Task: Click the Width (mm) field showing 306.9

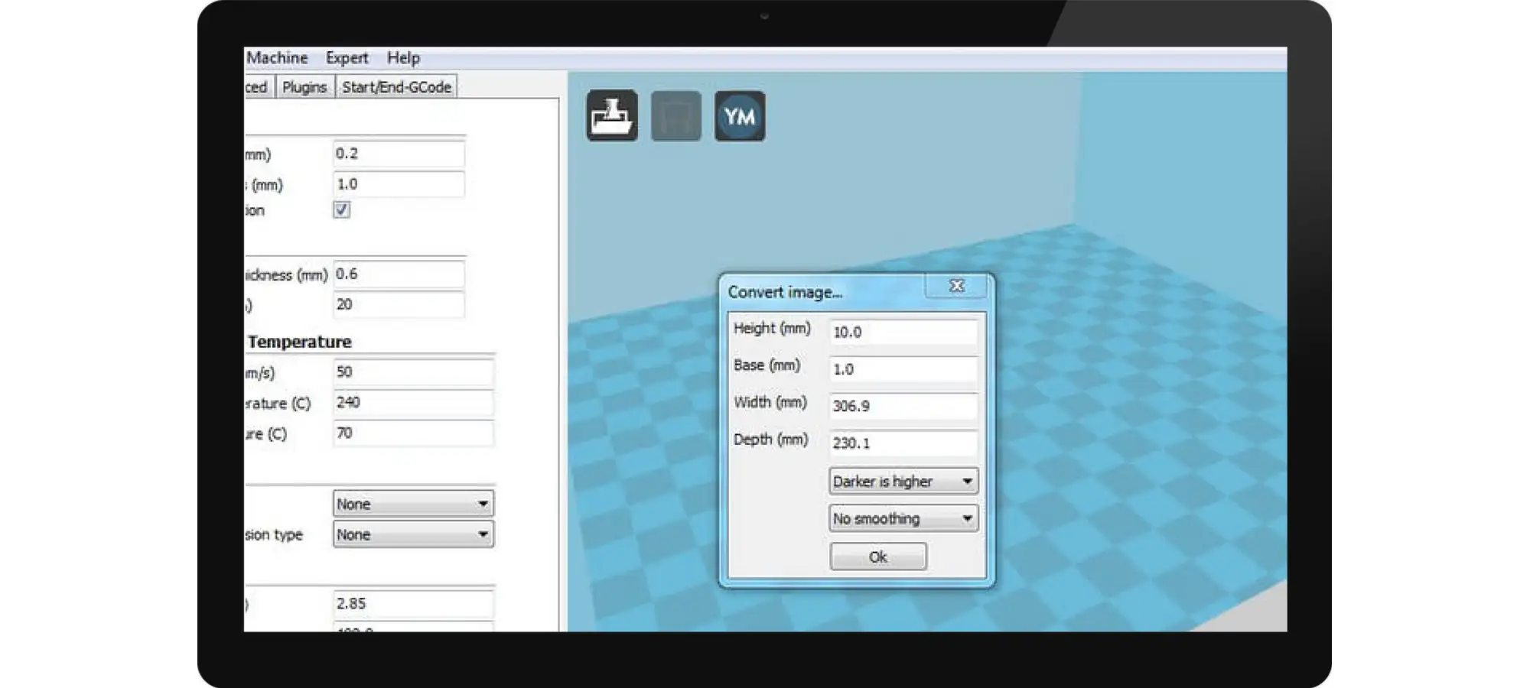Action: [903, 406]
